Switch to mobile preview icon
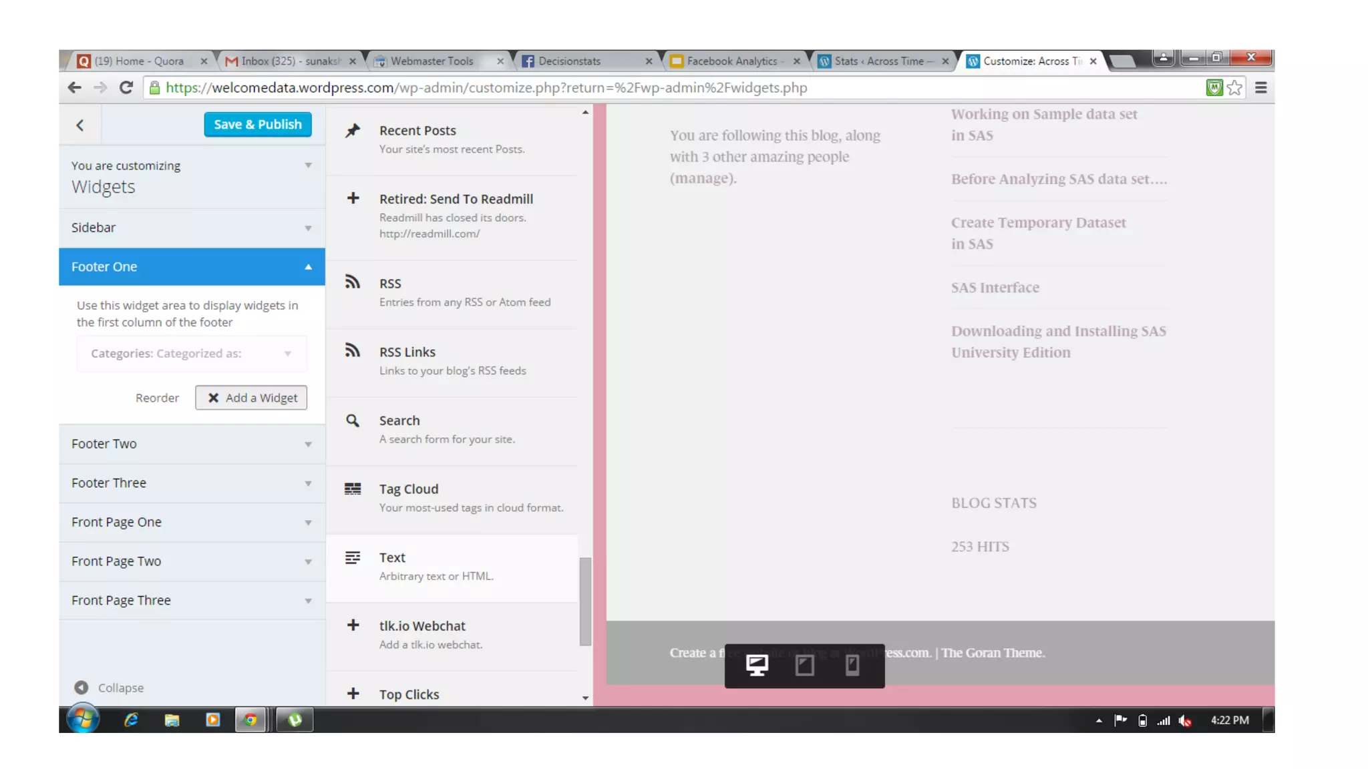 coord(852,665)
